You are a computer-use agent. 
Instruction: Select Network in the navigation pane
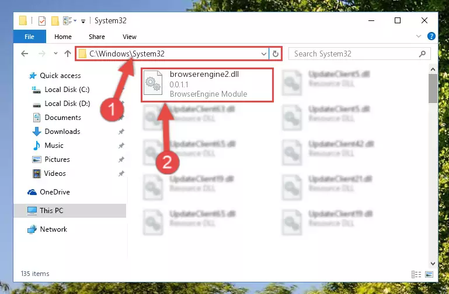53,229
